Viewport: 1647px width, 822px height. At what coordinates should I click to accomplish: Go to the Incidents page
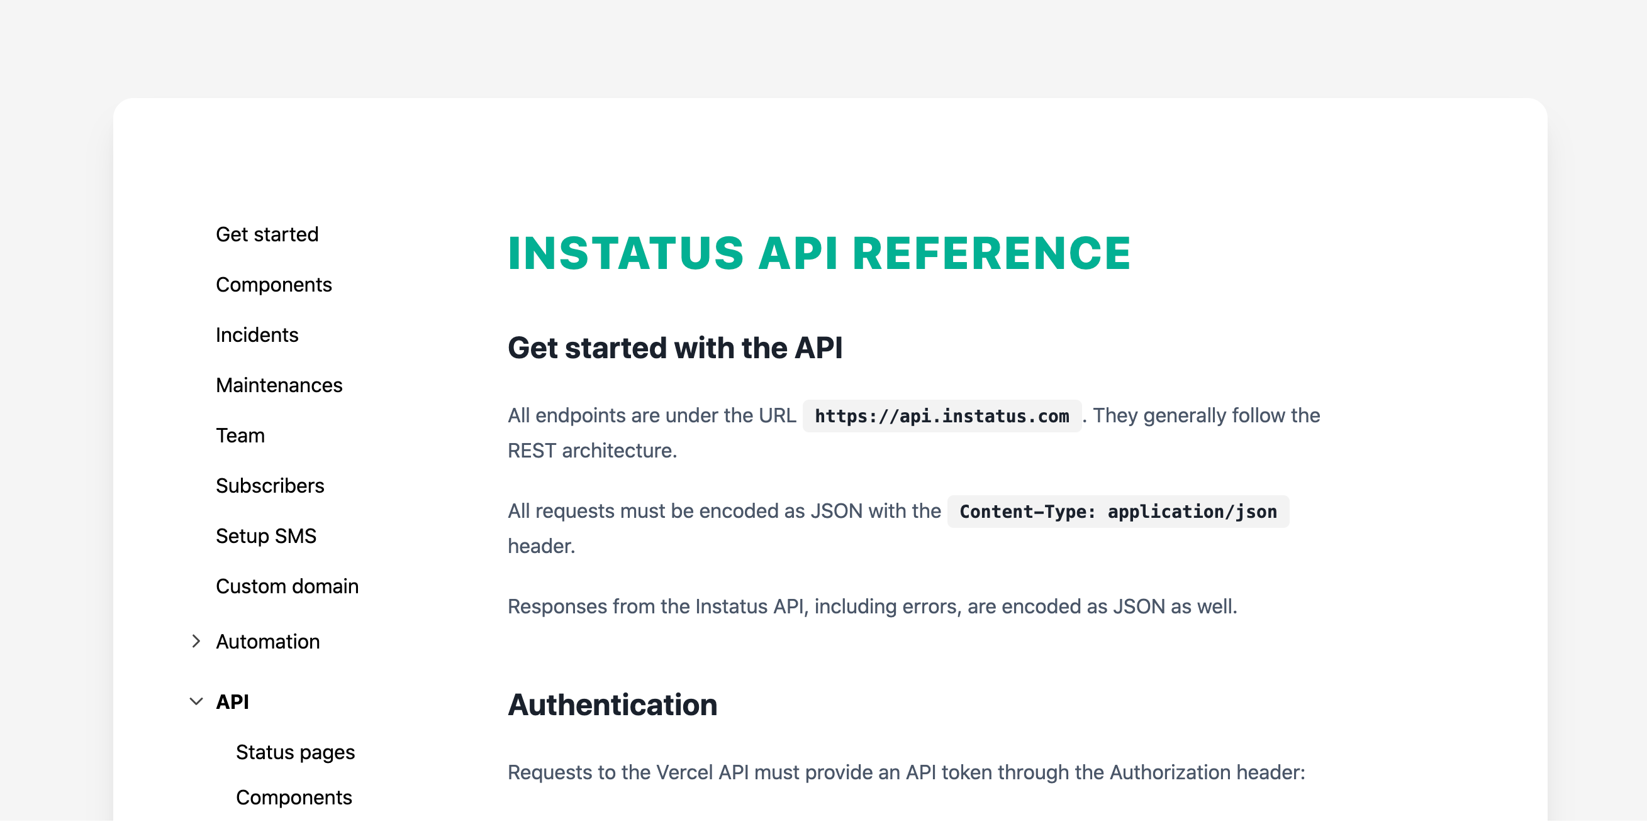[x=257, y=336]
